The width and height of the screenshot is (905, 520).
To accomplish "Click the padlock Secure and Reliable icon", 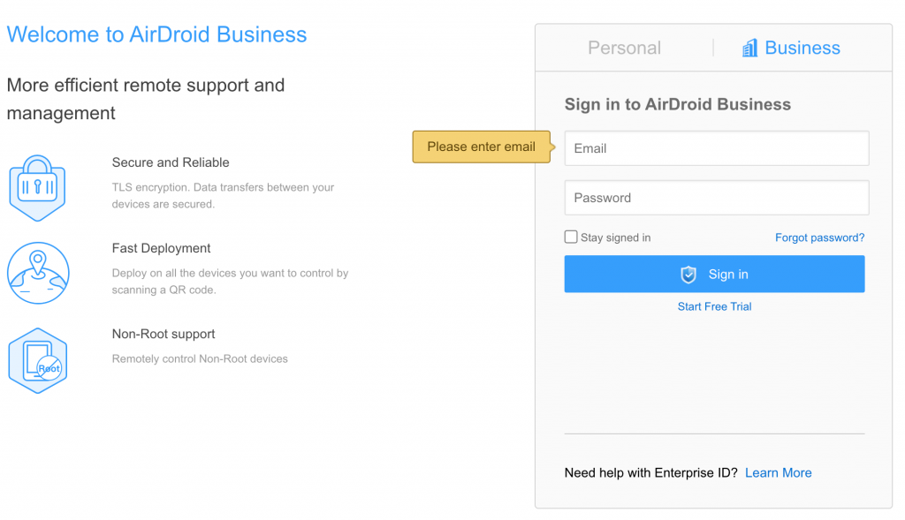I will click(37, 188).
